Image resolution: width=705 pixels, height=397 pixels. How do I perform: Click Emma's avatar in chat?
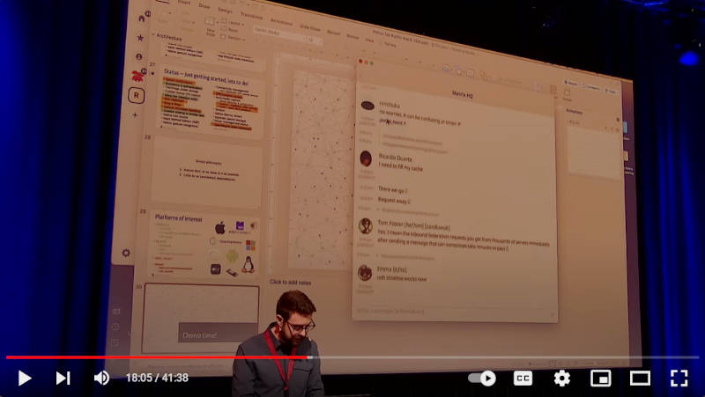tap(365, 273)
